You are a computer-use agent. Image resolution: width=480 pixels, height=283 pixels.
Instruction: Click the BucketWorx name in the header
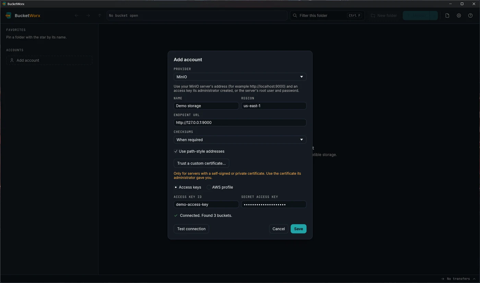(x=27, y=15)
